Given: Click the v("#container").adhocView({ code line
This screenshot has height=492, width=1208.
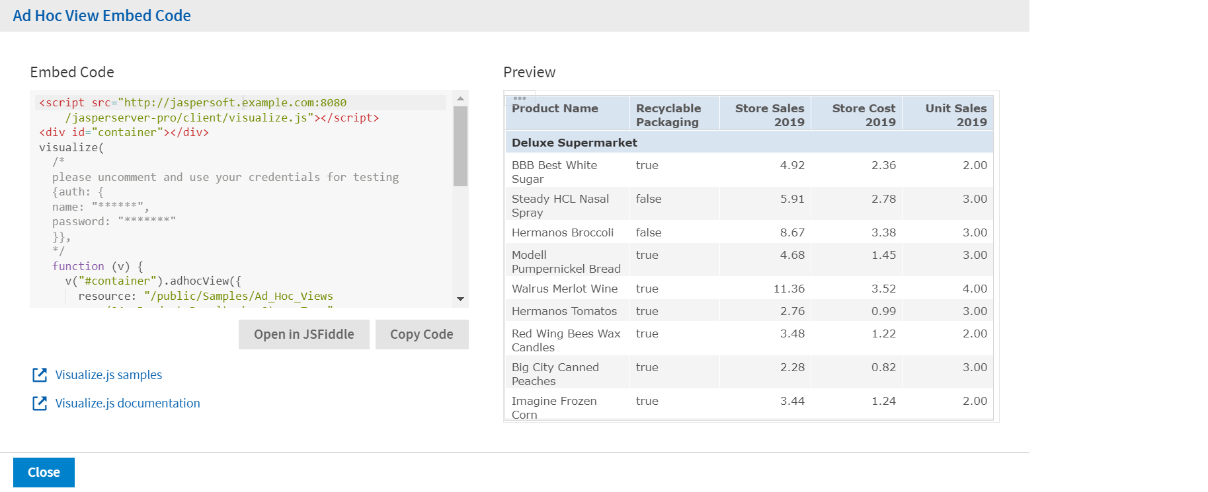Looking at the screenshot, I should [x=153, y=281].
